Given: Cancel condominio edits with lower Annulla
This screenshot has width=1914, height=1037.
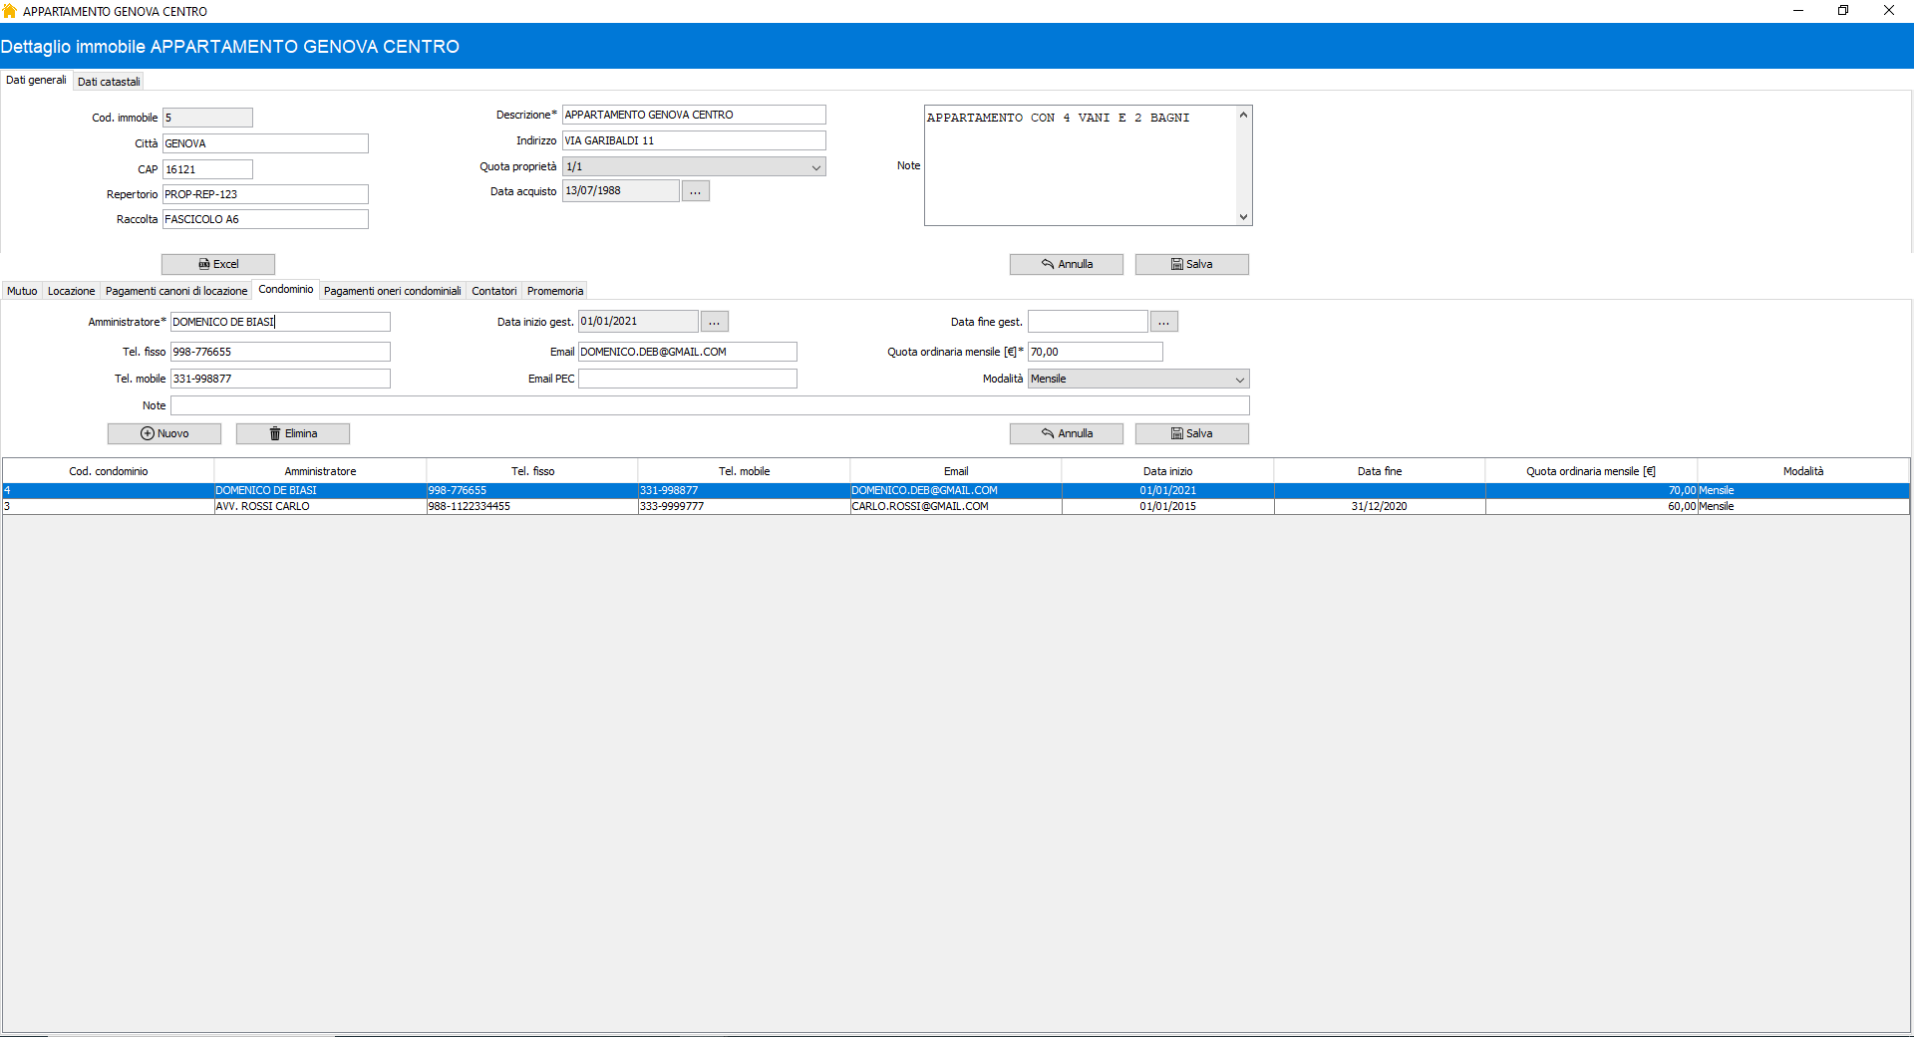Looking at the screenshot, I should coord(1066,433).
